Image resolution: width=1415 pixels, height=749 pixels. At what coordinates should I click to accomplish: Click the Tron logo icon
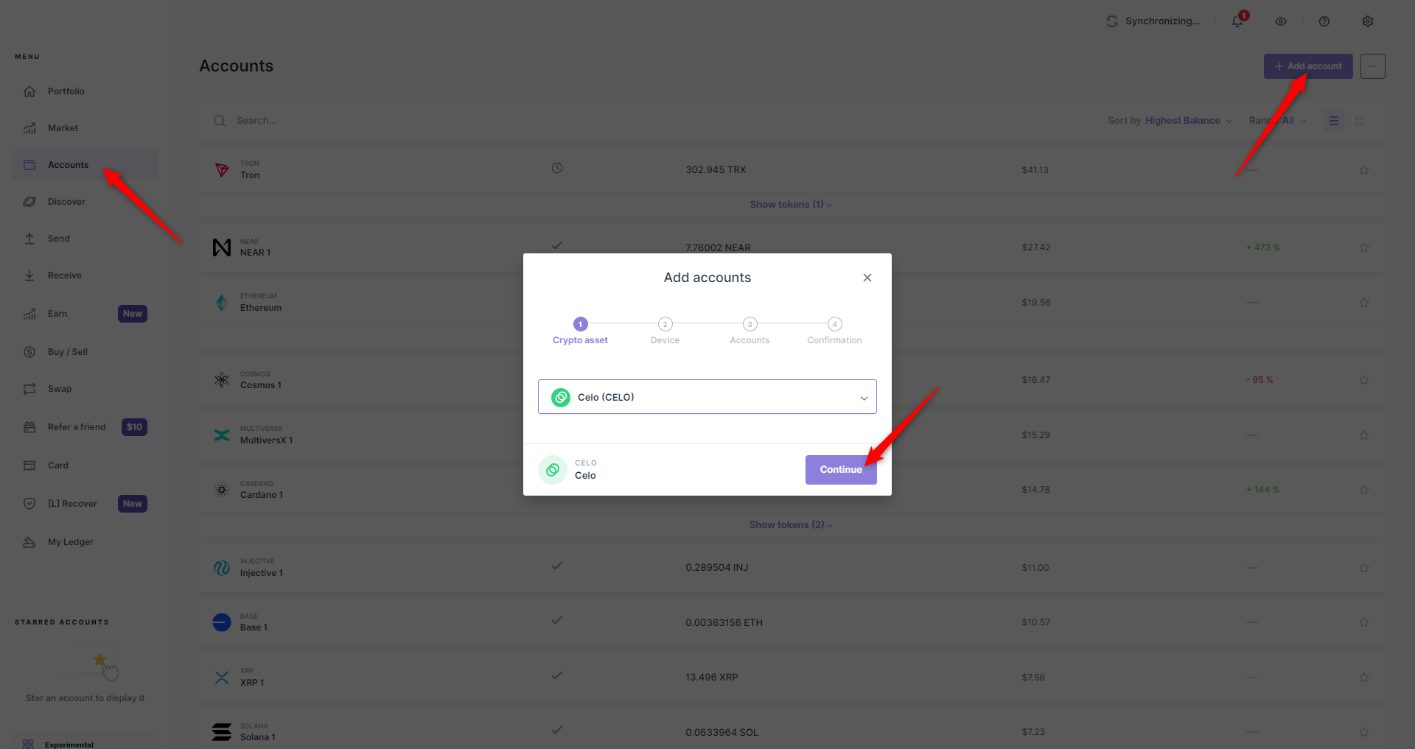pos(222,170)
